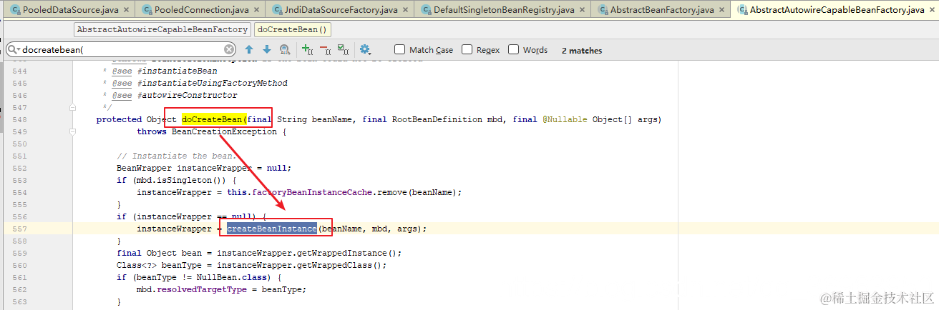Screen dimensions: 939x310
Task: Enable the Regex checkbox
Action: pyautogui.click(x=467, y=49)
